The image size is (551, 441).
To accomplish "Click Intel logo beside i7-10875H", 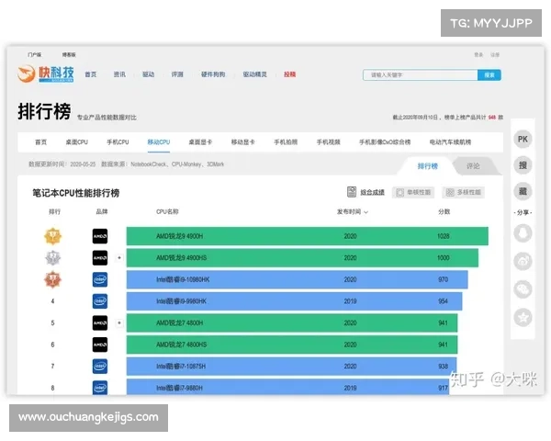I will [100, 367].
